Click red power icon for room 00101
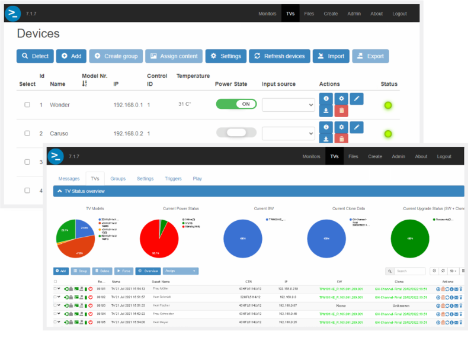 coord(91,289)
